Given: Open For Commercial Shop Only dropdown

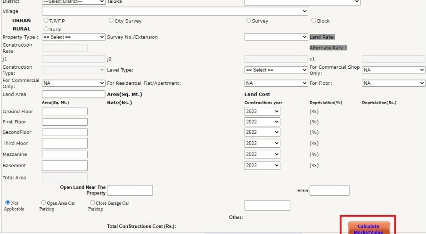Looking at the screenshot, I should pyautogui.click(x=393, y=70).
